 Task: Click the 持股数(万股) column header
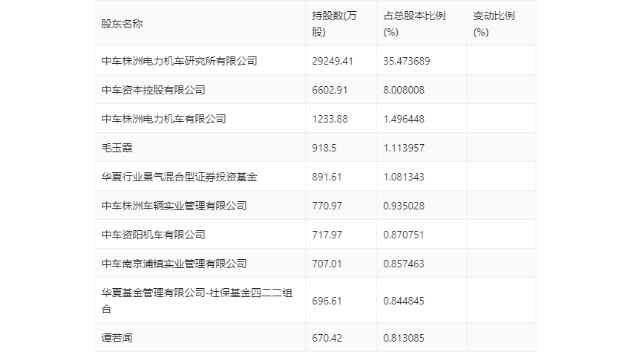pos(334,24)
